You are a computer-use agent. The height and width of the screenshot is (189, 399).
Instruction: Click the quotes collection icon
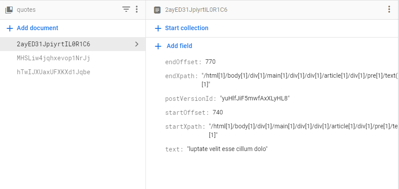[x=9, y=10]
